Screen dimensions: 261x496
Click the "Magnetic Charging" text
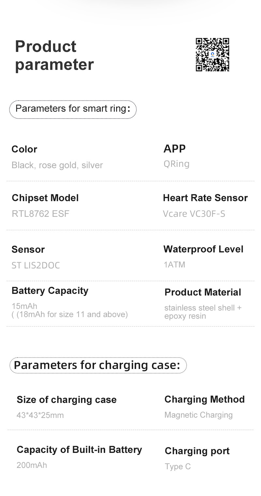tap(198, 415)
